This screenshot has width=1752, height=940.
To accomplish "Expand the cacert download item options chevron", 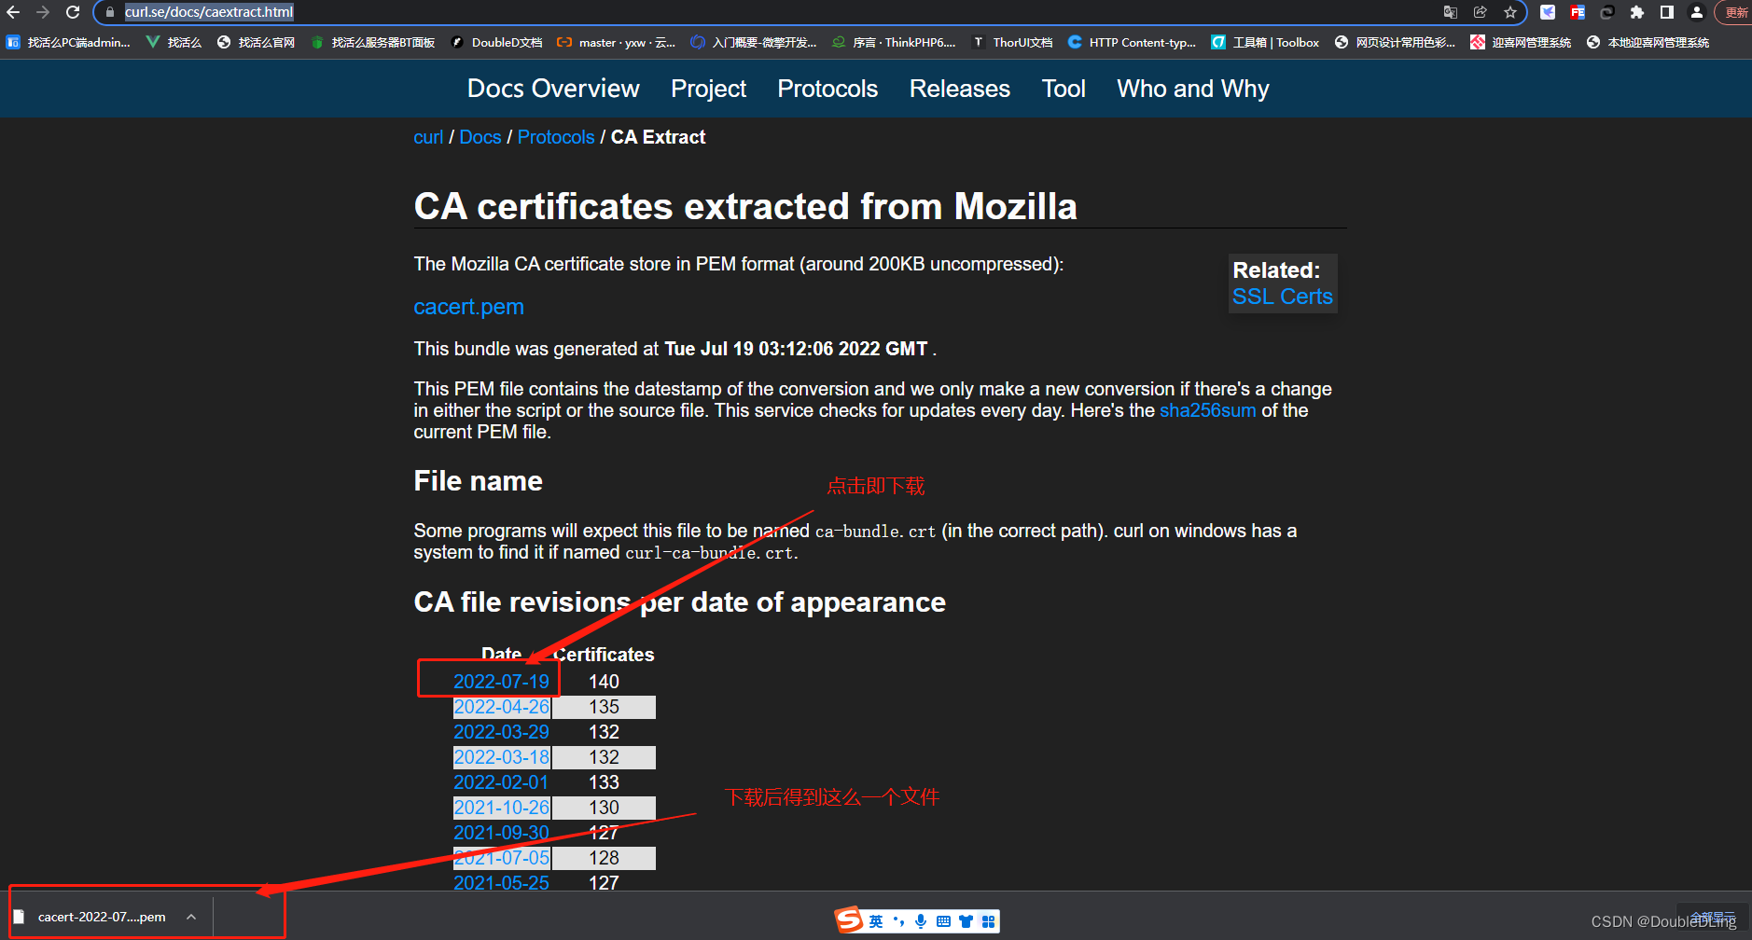I will coord(191,917).
